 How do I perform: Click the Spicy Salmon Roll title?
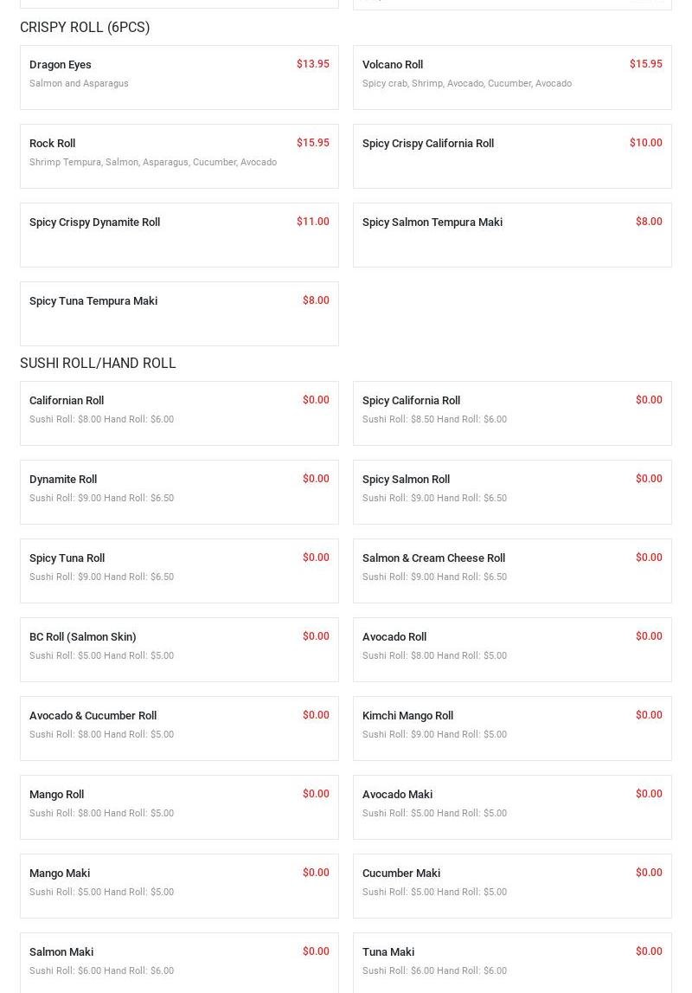(x=406, y=480)
